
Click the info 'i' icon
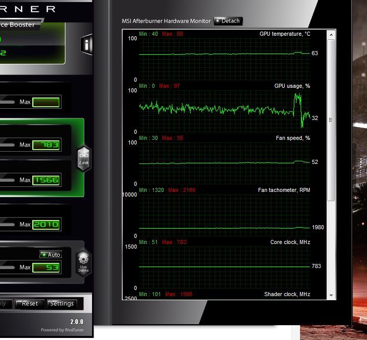86,44
